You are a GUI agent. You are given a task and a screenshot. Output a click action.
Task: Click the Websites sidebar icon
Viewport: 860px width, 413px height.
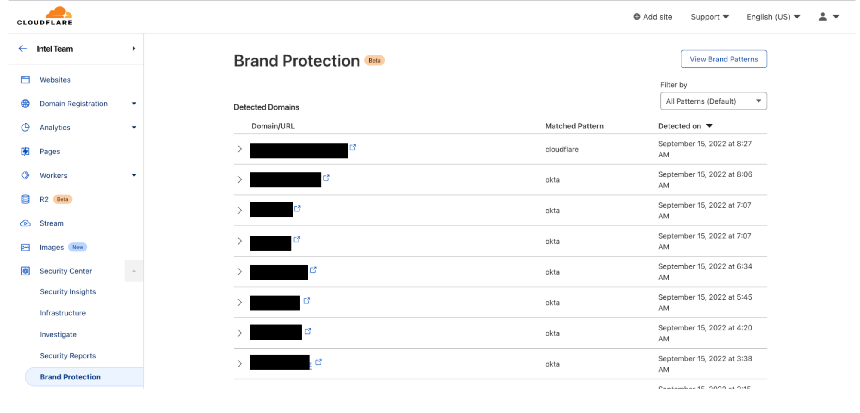click(x=25, y=80)
